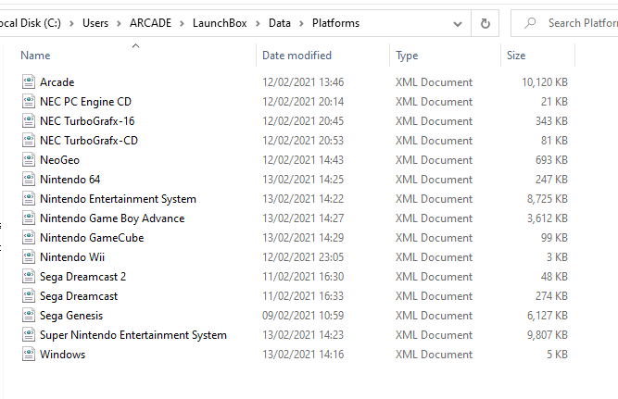The width and height of the screenshot is (618, 399).
Task: Click the Platforms breadcrumb
Action: click(x=335, y=23)
